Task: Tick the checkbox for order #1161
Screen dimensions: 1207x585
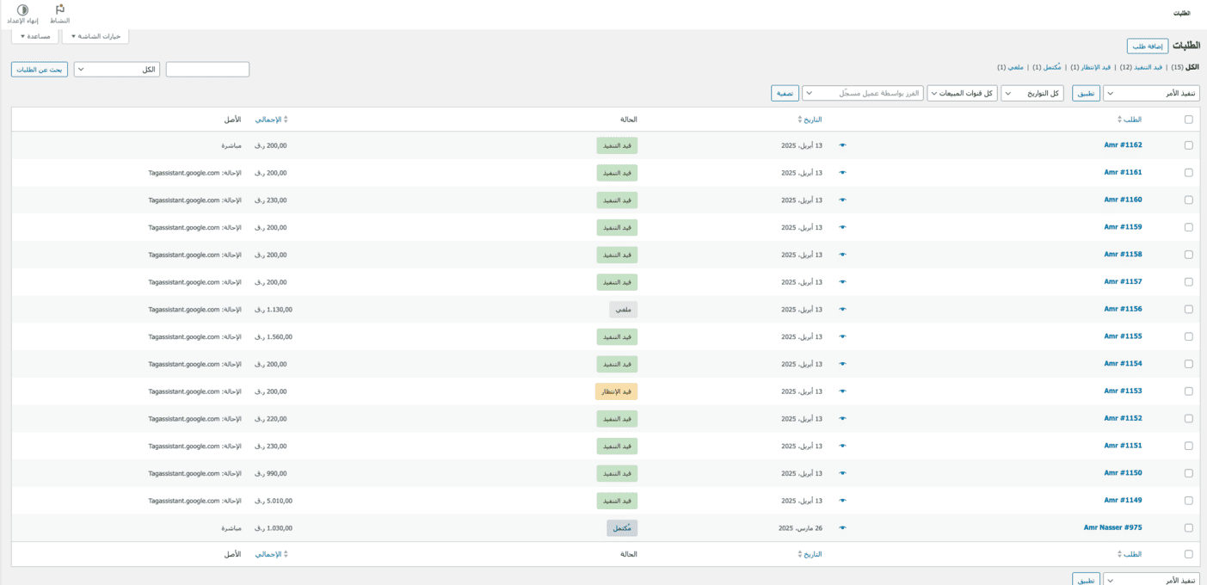Action: pyautogui.click(x=1188, y=173)
